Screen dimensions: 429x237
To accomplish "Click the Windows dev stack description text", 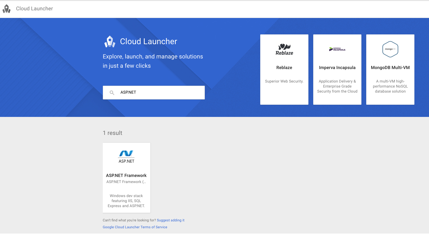I will click(x=126, y=201).
